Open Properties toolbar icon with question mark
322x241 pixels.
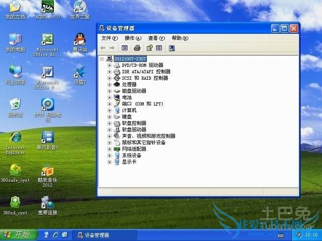tap(149, 48)
